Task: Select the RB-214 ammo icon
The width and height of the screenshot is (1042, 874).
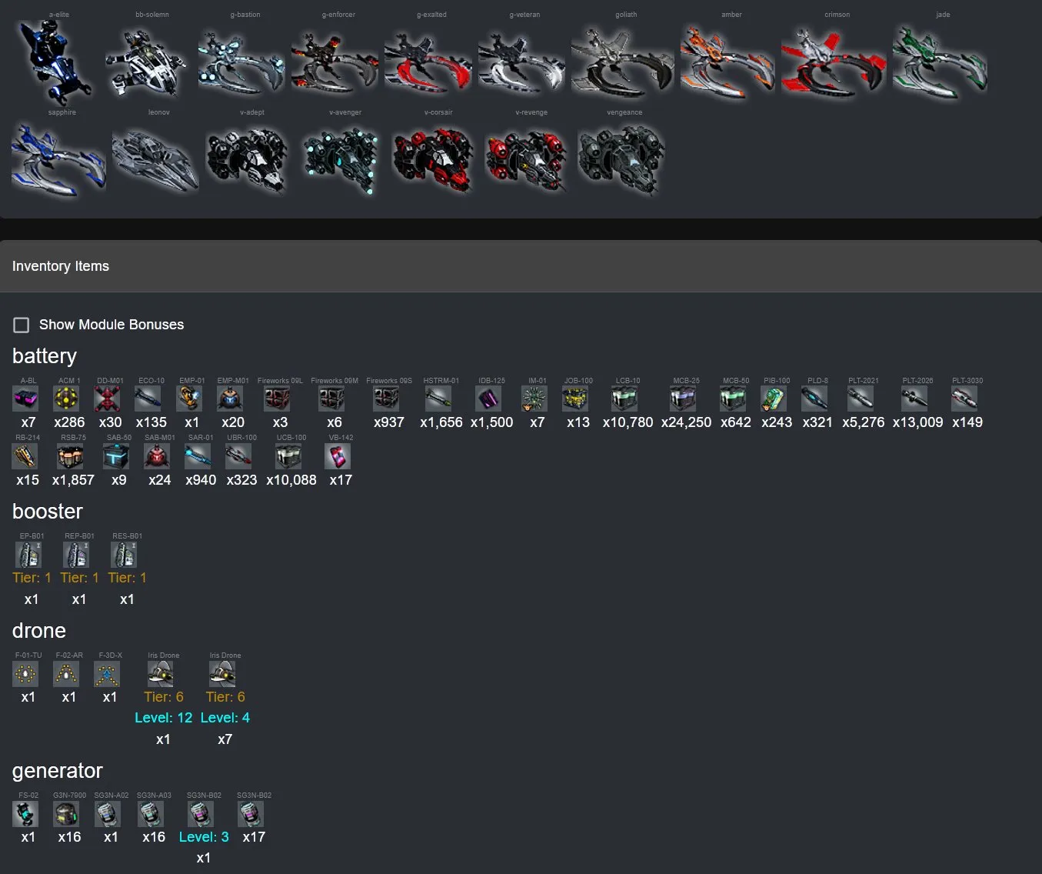Action: point(25,456)
